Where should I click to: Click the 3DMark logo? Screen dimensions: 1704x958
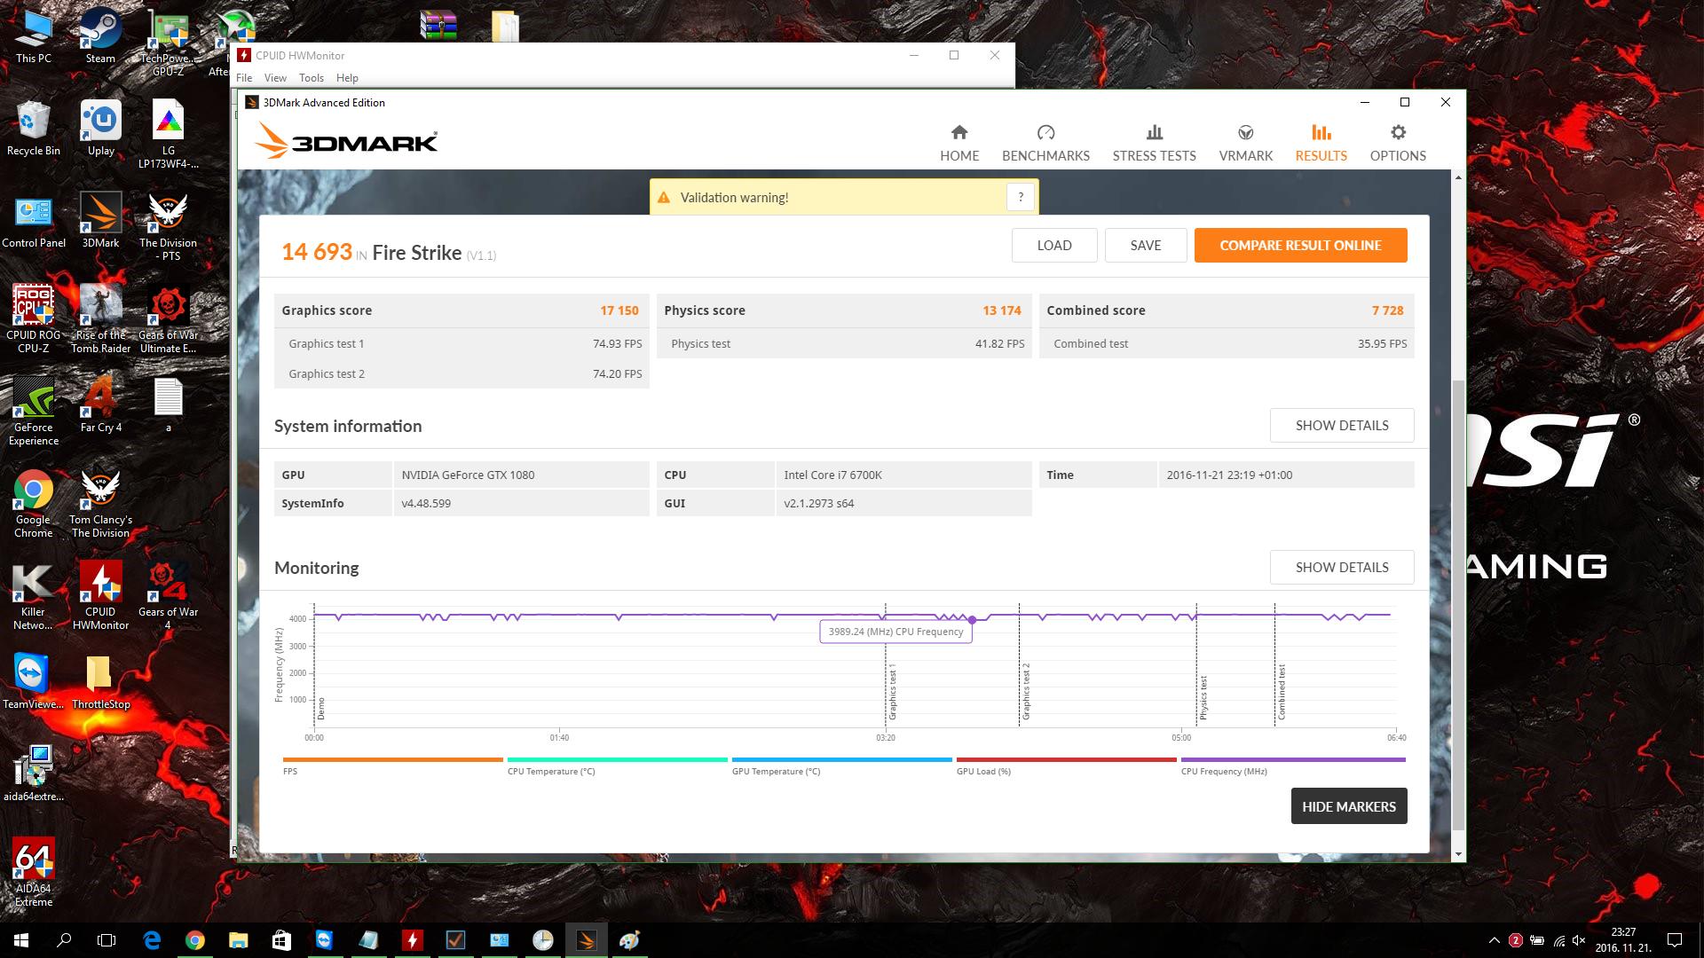pos(346,141)
